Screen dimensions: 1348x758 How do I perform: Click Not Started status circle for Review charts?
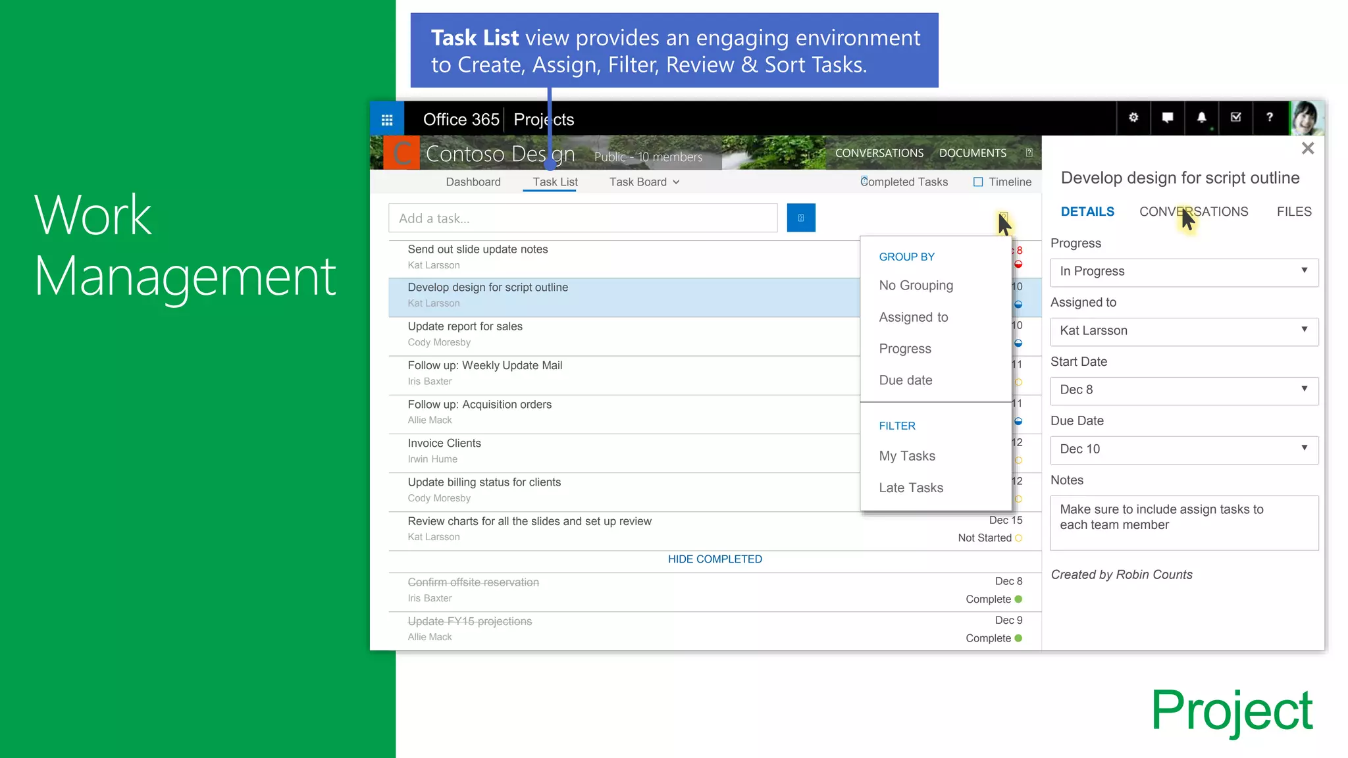coord(1019,538)
